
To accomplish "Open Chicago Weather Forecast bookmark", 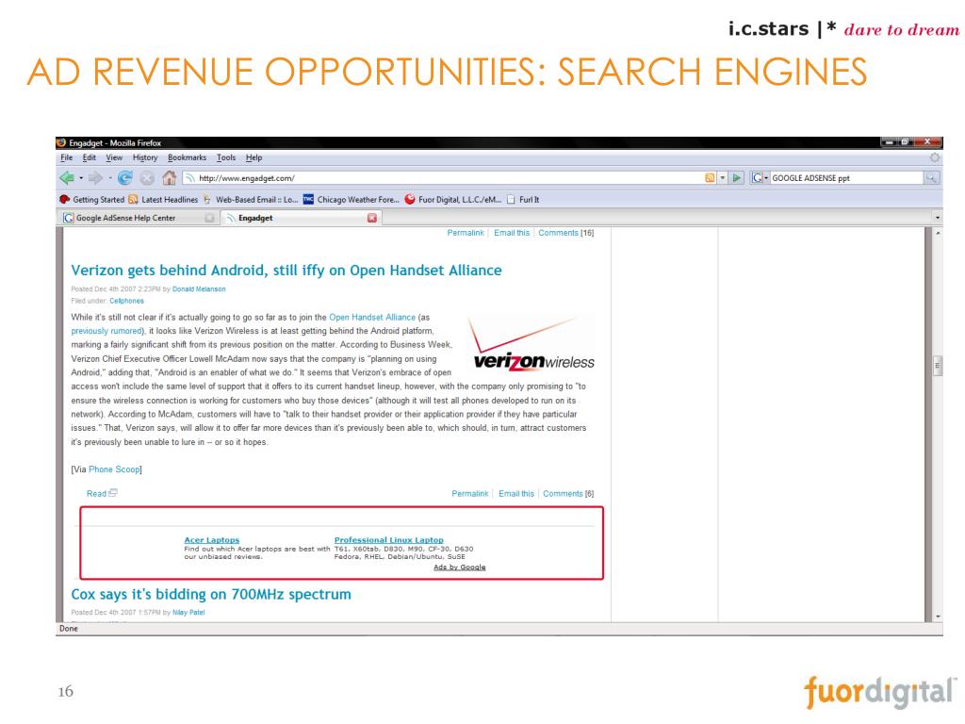I will 352,200.
